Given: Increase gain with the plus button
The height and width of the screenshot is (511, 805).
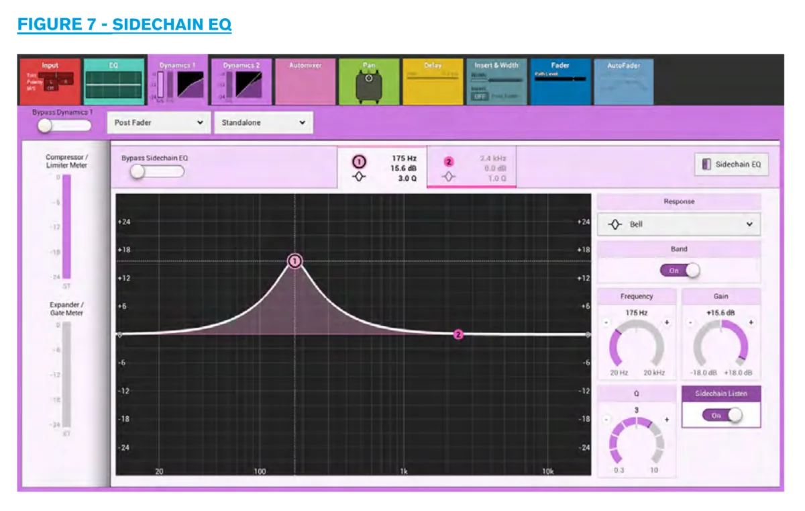Looking at the screenshot, I should [x=751, y=323].
